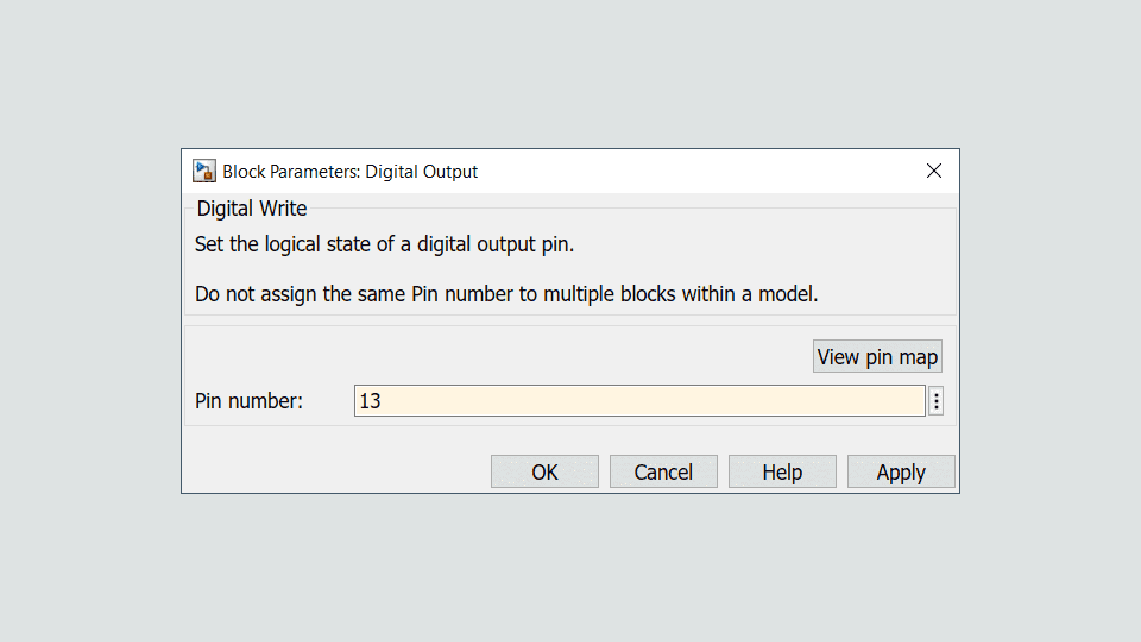Apply the pin number setting
This screenshot has width=1141, height=642.
(901, 472)
